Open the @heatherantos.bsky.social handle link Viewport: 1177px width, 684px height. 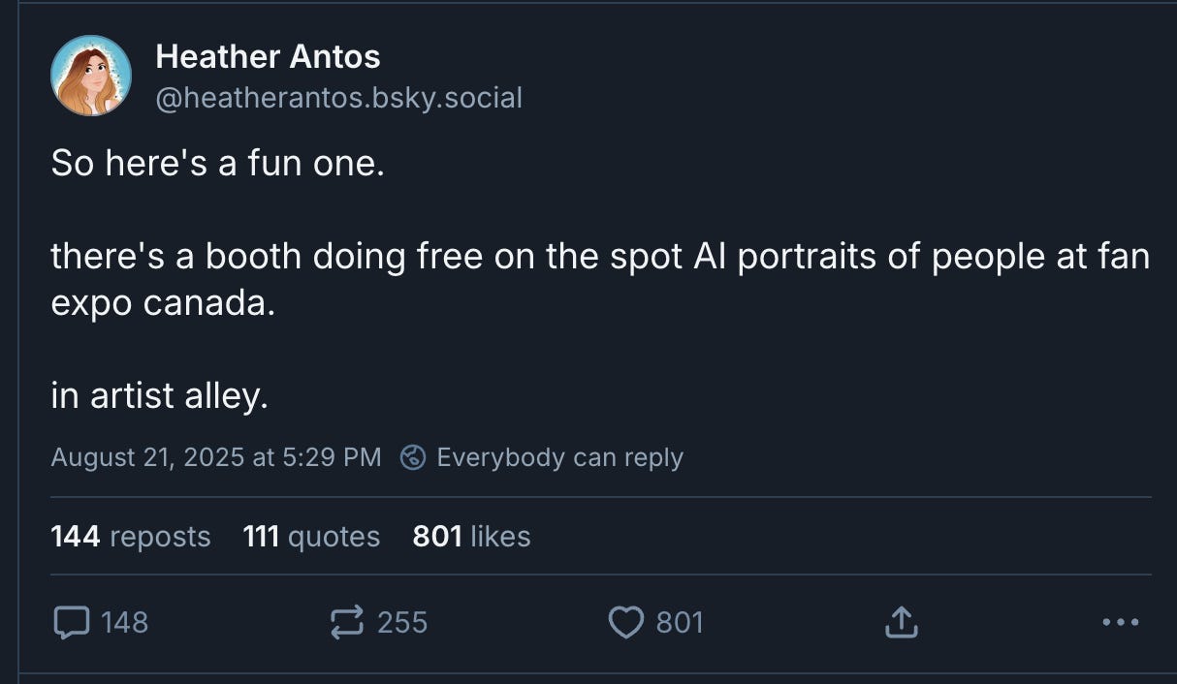338,98
